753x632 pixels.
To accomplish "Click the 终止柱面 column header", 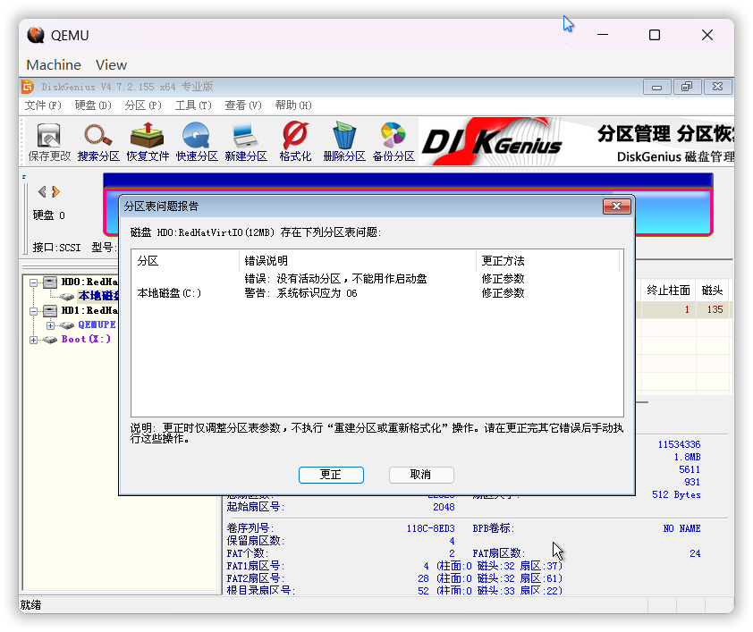I will (668, 291).
